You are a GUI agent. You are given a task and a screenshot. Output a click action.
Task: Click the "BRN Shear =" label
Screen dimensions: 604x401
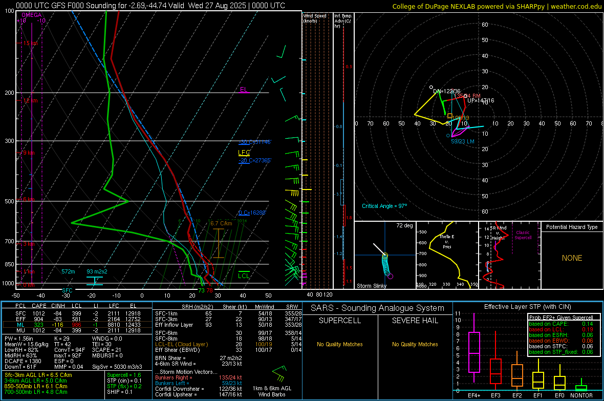170,358
